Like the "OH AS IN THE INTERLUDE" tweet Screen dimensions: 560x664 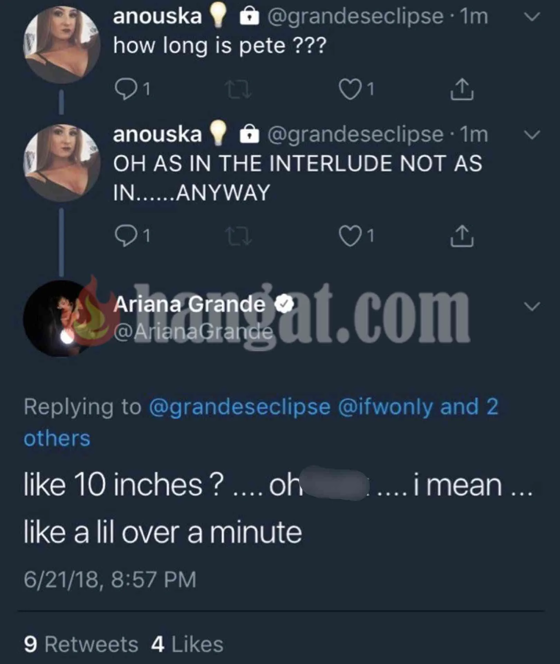click(349, 236)
